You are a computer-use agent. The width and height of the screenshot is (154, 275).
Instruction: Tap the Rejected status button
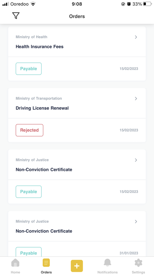click(29, 130)
